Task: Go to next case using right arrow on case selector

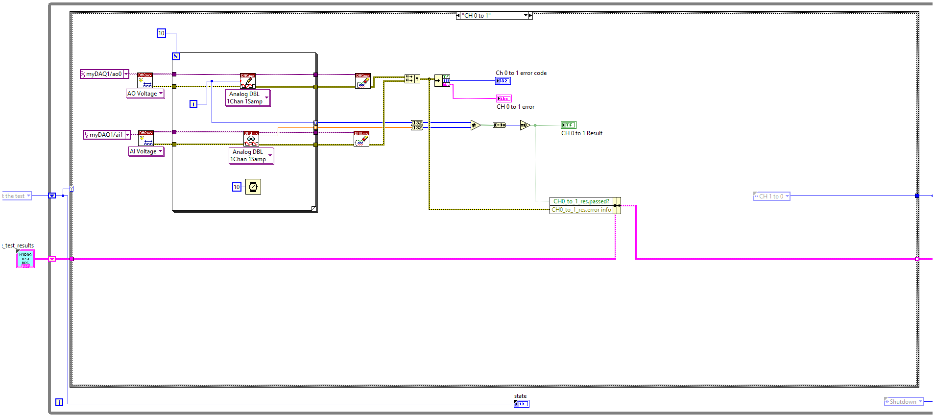Action: [x=530, y=16]
